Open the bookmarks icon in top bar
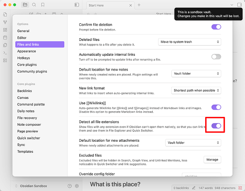The width and height of the screenshot is (245, 191). click(43, 5)
